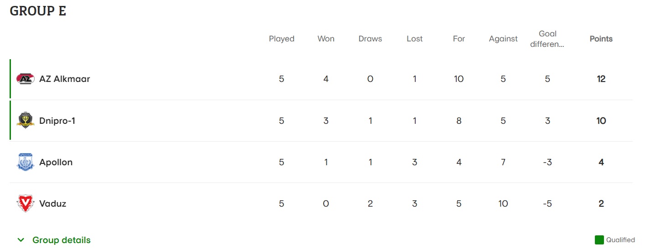This screenshot has width=645, height=249.
Task: Select the Vaduz team name
Action: tap(52, 203)
